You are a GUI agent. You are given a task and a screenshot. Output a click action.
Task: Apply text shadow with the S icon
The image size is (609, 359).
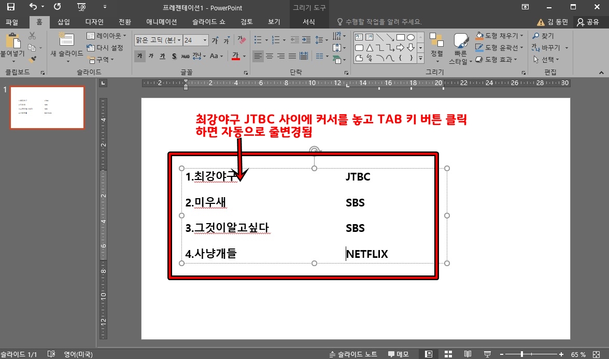click(174, 56)
